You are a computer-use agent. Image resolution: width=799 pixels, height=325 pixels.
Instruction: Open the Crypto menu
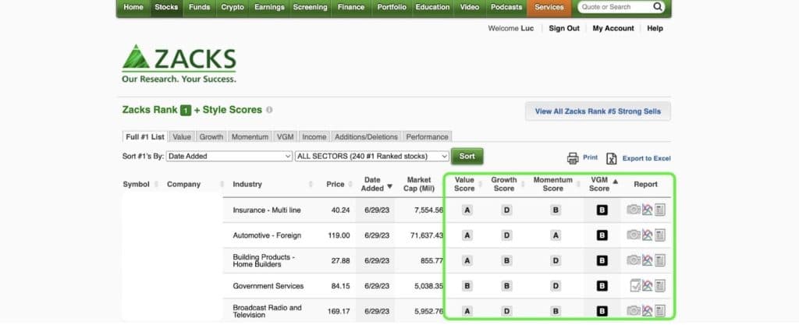click(233, 8)
